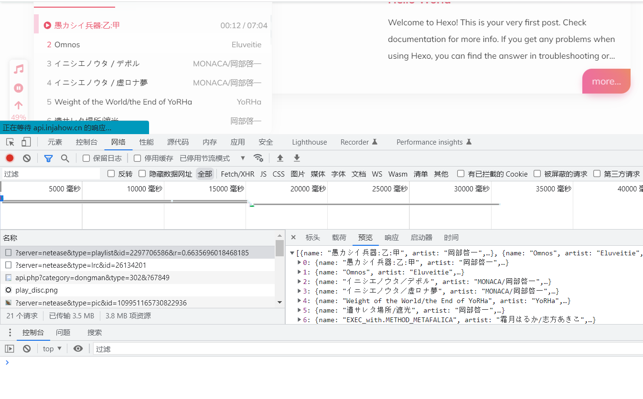Click the more... button on the post

coord(606,82)
